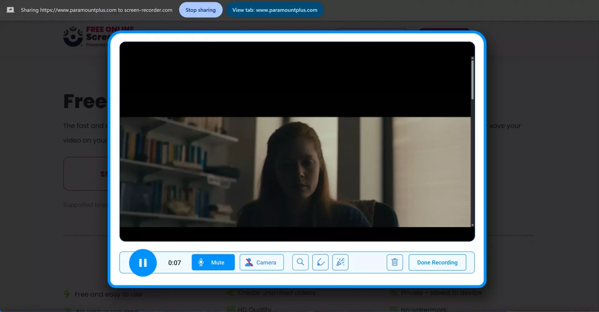
Task: Activate the confetti effects tool
Action: pos(340,262)
